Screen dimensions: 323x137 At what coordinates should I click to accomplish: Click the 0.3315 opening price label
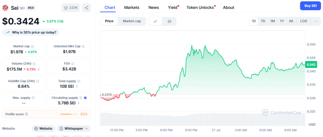pos(107,95)
